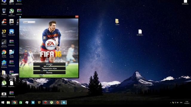Select the system.zip archive on desktop
Image resolution: width=191 pixels, height=107 pixels.
point(19,12)
